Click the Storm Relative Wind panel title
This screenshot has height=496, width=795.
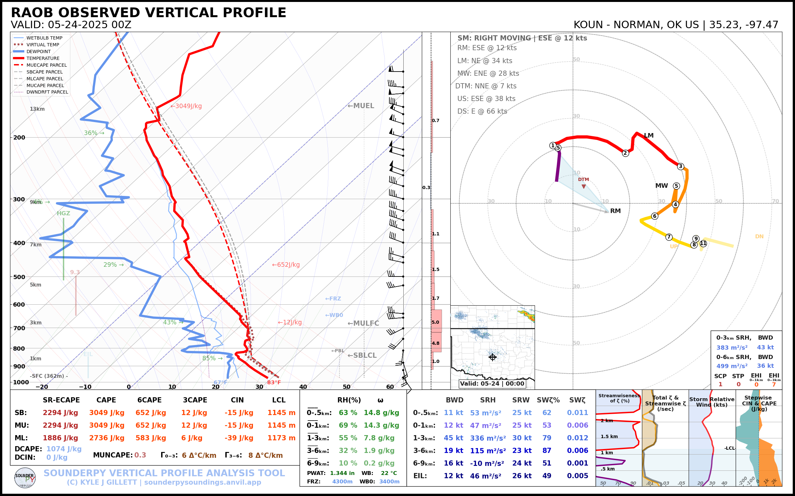click(x=712, y=402)
